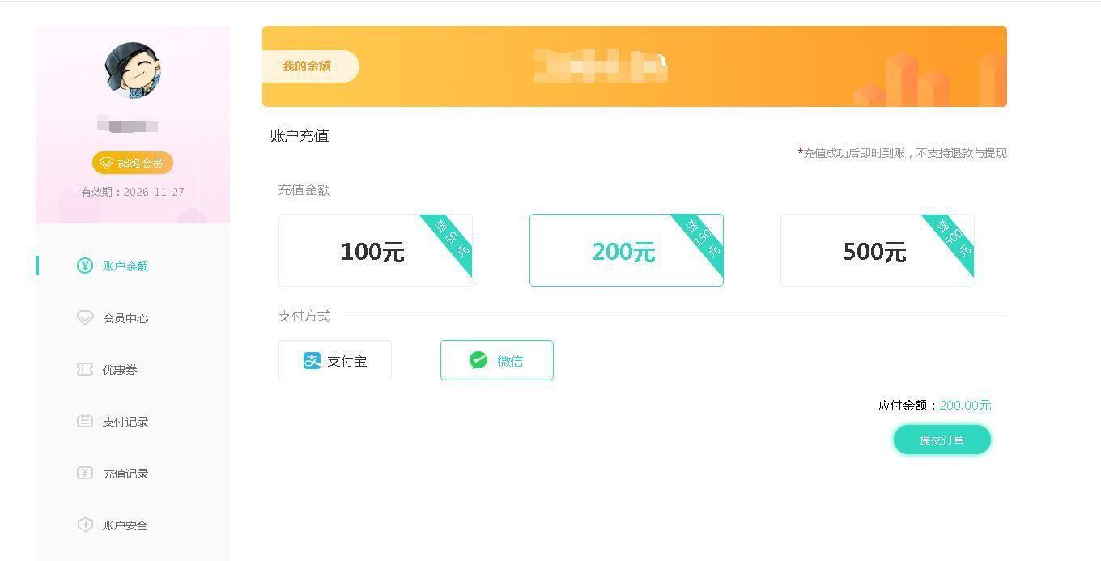Click the user avatar picture
Screen dimensions: 1101x561
coord(133,70)
